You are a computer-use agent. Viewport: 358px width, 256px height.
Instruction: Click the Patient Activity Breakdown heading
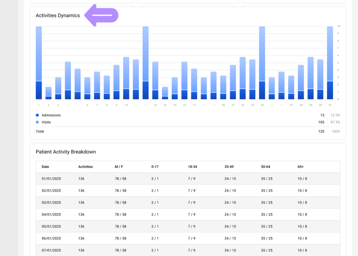pos(66,151)
